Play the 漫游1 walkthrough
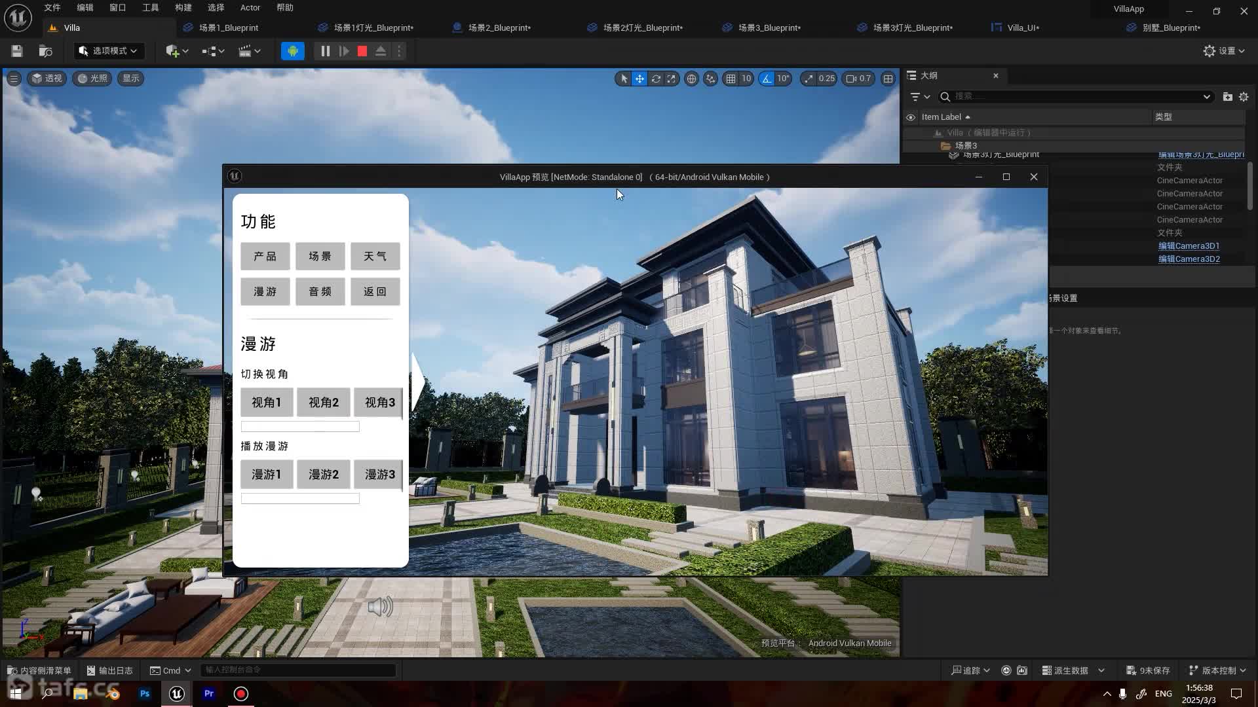This screenshot has width=1258, height=707. pyautogui.click(x=267, y=474)
